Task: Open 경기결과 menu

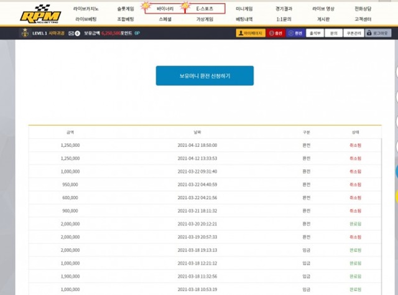Action: coord(284,9)
